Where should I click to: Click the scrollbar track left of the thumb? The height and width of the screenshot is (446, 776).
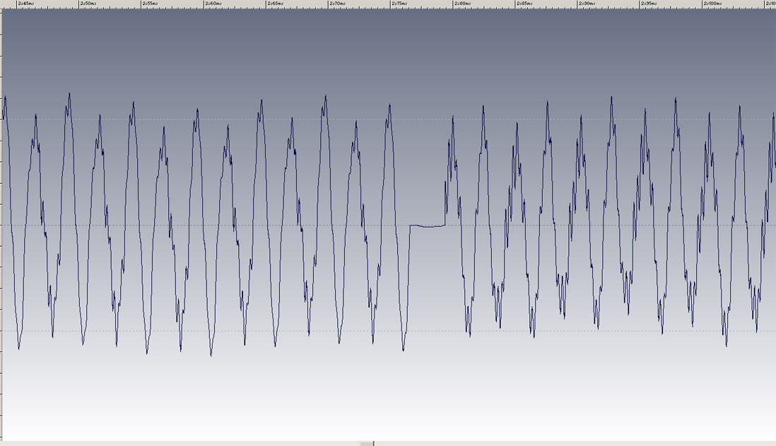pos(177,443)
